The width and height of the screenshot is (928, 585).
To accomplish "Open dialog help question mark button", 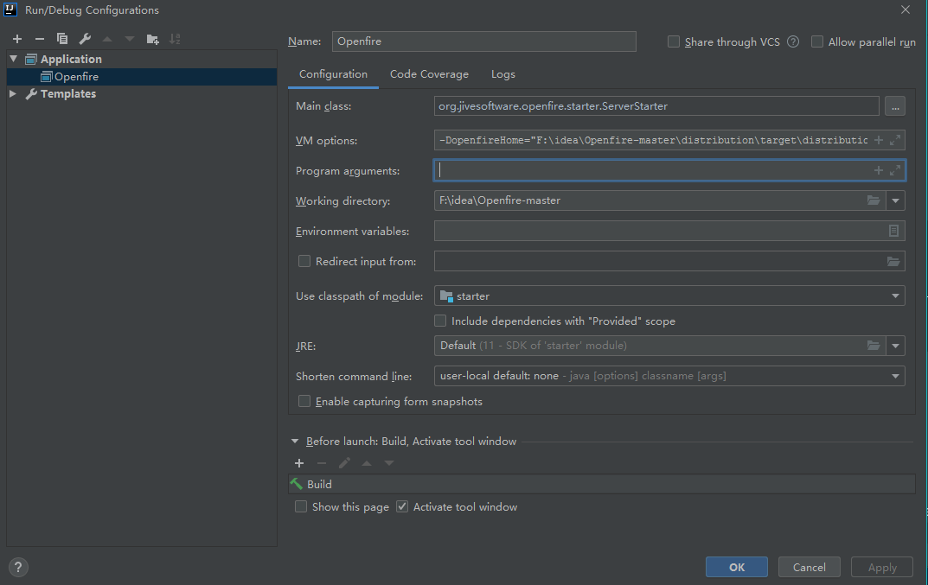I will tap(18, 567).
